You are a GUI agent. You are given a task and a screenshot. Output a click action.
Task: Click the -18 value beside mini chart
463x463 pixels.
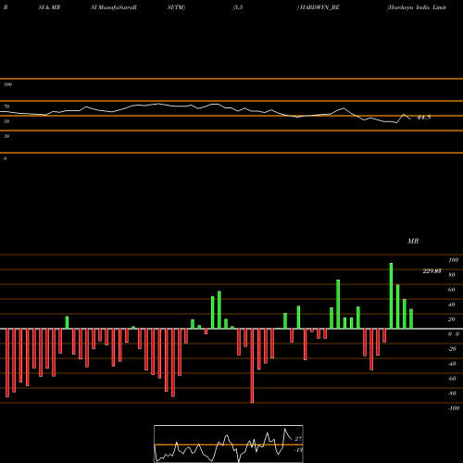click(298, 450)
